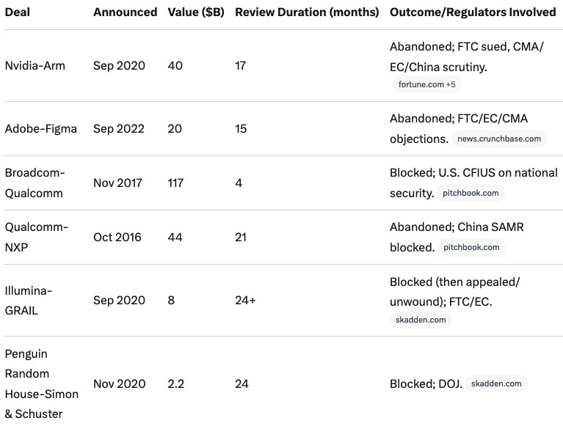The width and height of the screenshot is (563, 426).
Task: Open the news.crunchbase.com source link
Action: [498, 139]
